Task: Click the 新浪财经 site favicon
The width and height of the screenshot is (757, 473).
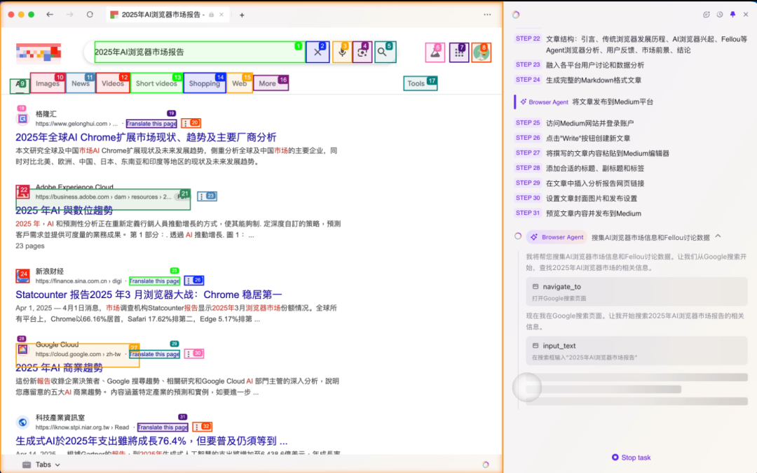Action: pyautogui.click(x=22, y=276)
